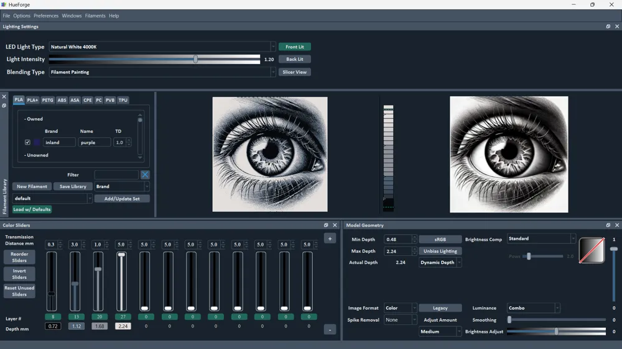Select the purple filament color swatch
The height and width of the screenshot is (349, 622).
(x=37, y=142)
